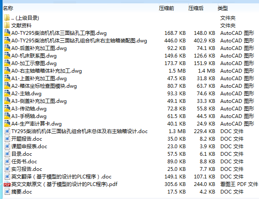The image size is (259, 199).
Task: Click the red PDF icon of 英文文献原文
Action: [7, 184]
